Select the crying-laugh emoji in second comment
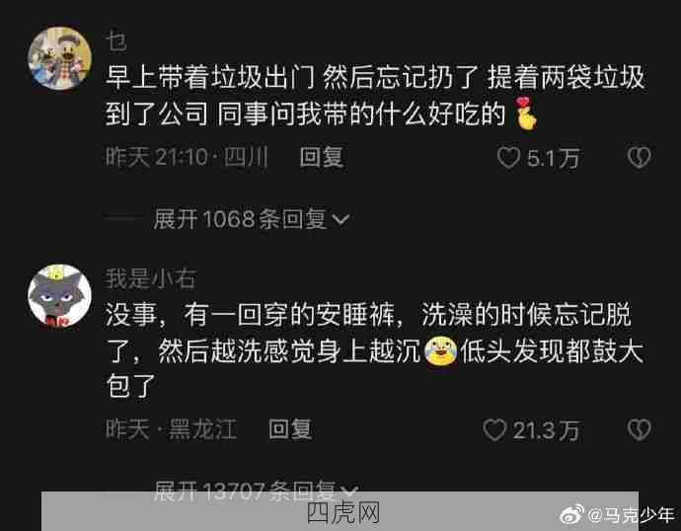Viewport: 681px width, 531px height. click(440, 350)
